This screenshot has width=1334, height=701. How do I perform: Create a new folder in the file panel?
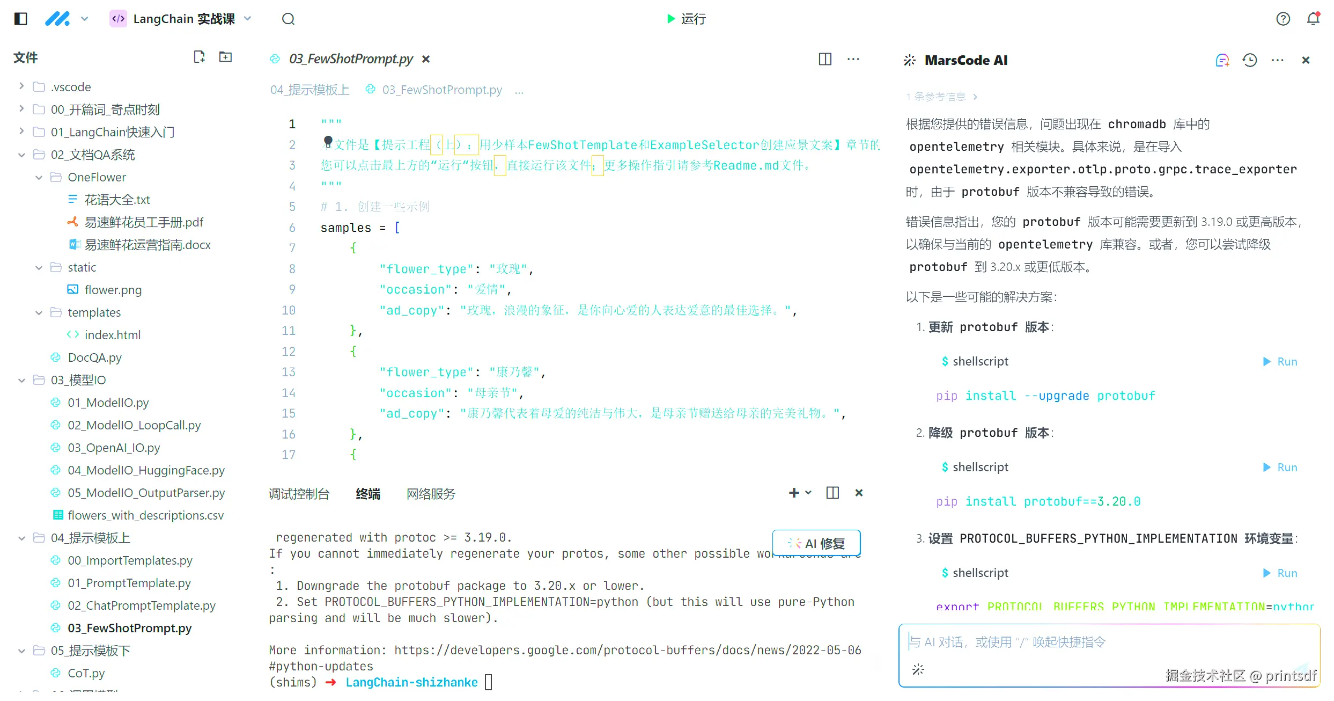(225, 57)
